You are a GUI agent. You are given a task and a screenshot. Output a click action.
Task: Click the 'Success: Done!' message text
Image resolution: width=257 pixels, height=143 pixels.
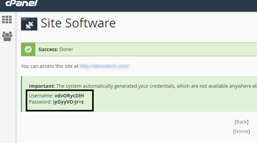click(x=56, y=49)
